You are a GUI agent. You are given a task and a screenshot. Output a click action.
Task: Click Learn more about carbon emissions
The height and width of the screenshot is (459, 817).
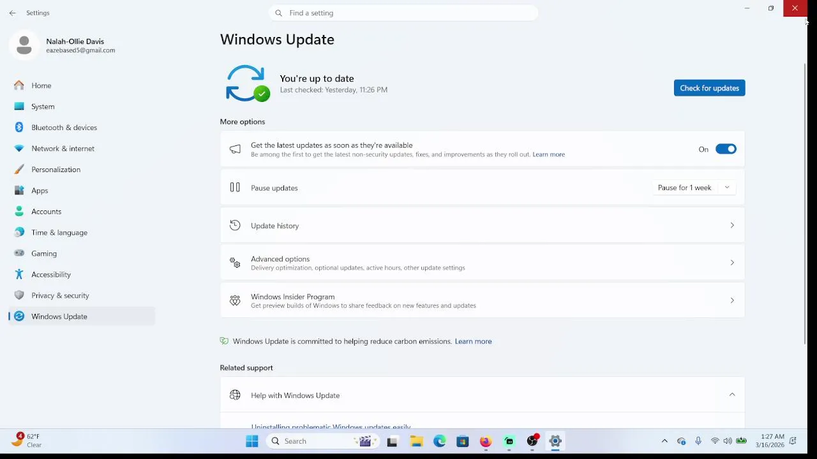coord(473,341)
